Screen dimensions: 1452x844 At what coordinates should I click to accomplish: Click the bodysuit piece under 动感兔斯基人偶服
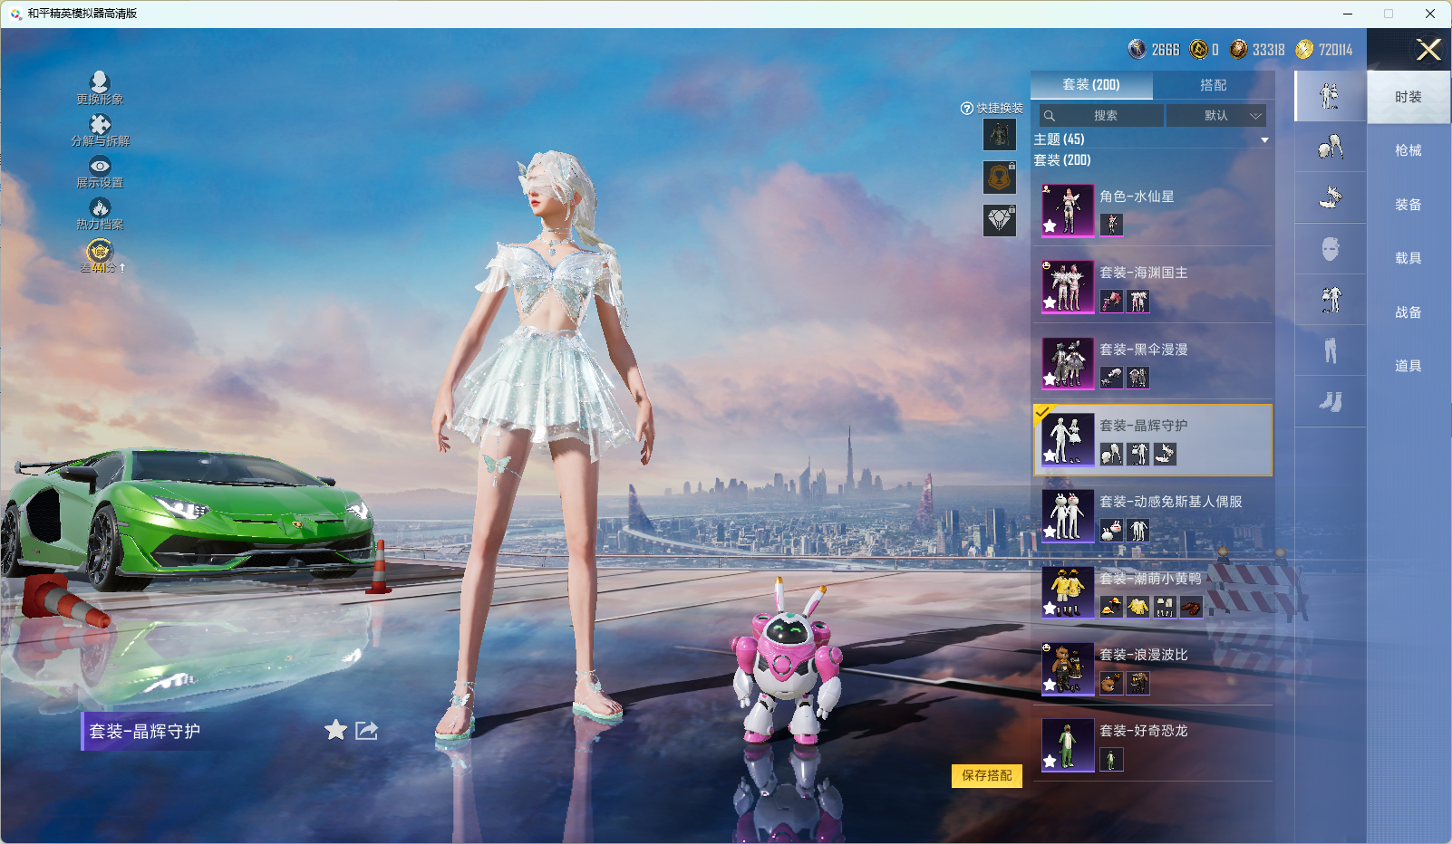tap(1138, 531)
